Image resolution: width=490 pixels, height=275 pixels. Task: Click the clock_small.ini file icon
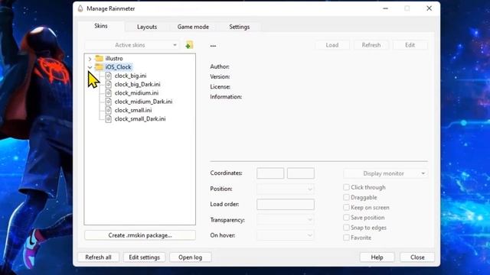click(109, 110)
